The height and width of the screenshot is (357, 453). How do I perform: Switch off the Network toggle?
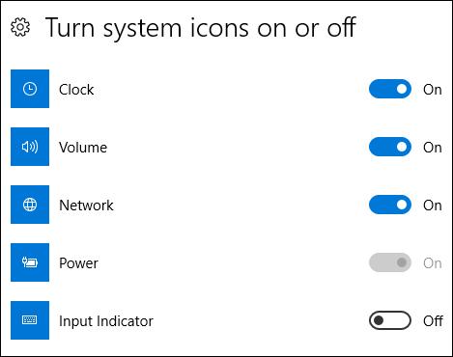pos(390,205)
